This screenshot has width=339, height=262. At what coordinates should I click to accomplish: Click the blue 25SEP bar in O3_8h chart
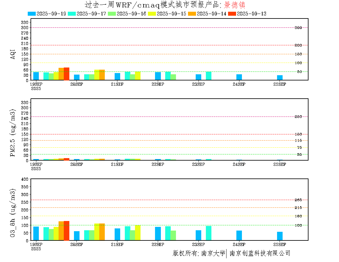click(280, 236)
